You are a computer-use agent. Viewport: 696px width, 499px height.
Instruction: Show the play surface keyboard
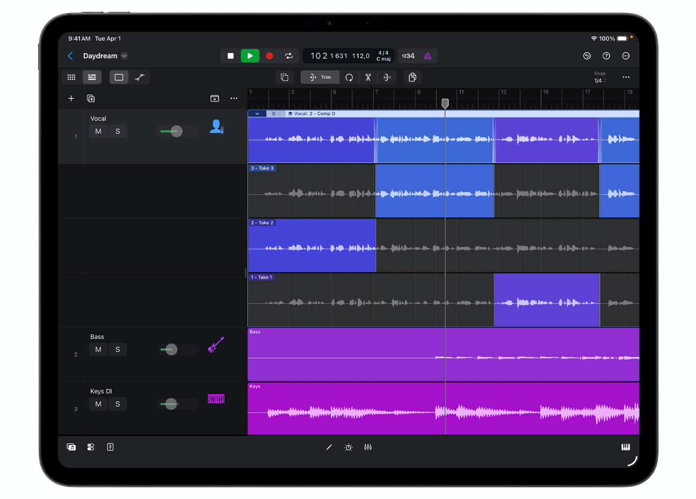626,447
